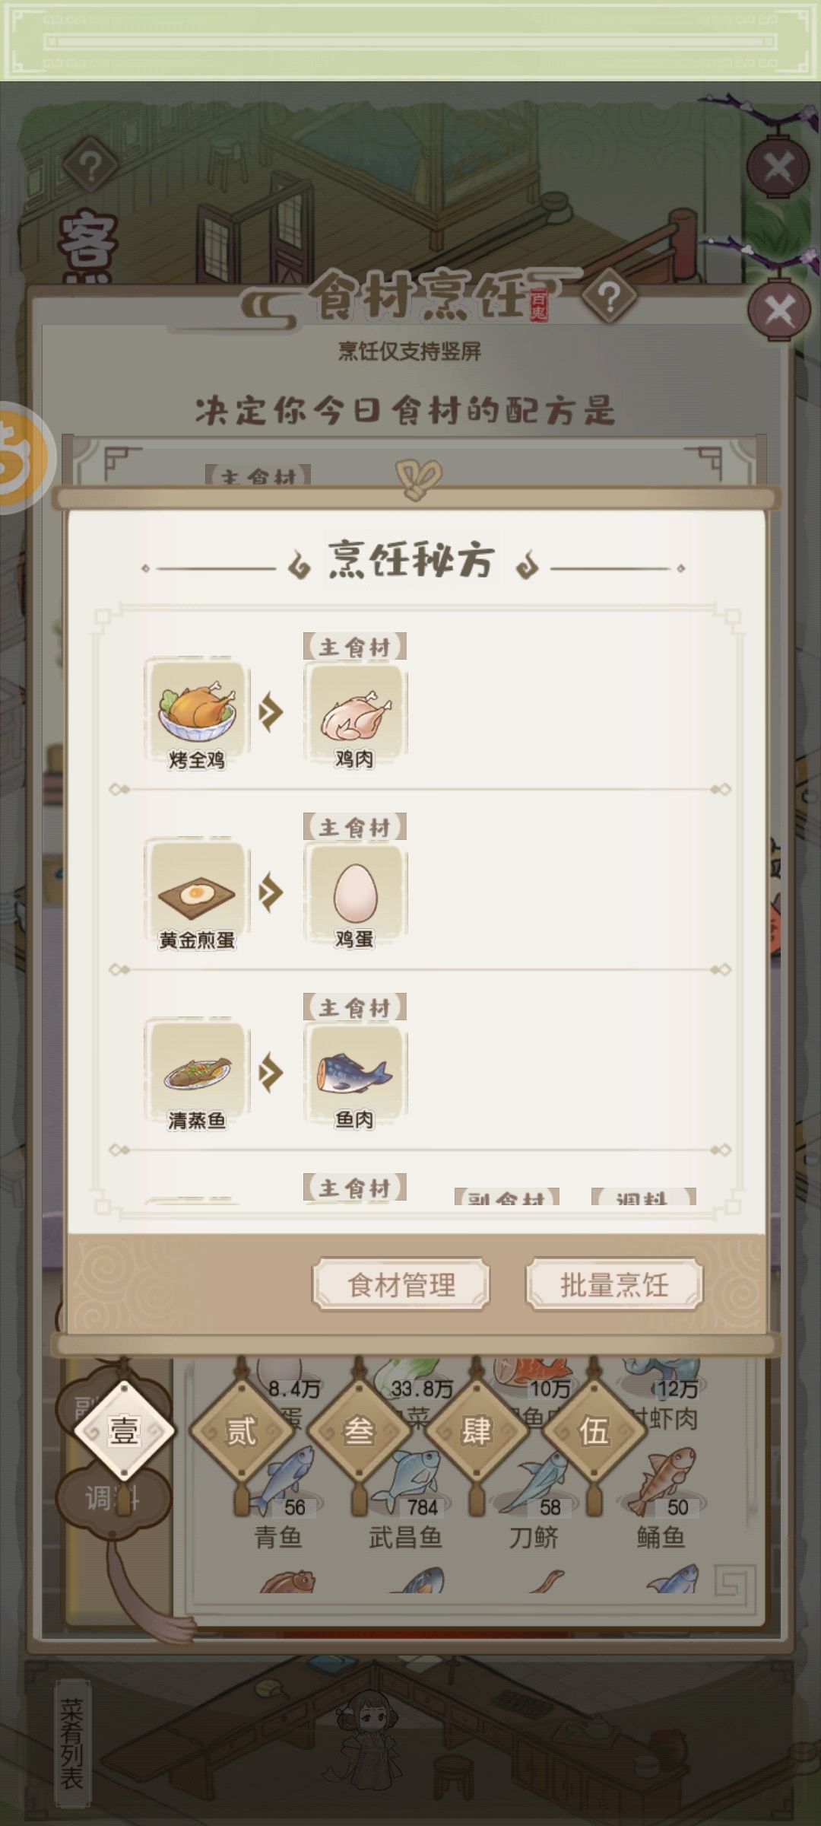Switch to recipe page 肆

[477, 1430]
